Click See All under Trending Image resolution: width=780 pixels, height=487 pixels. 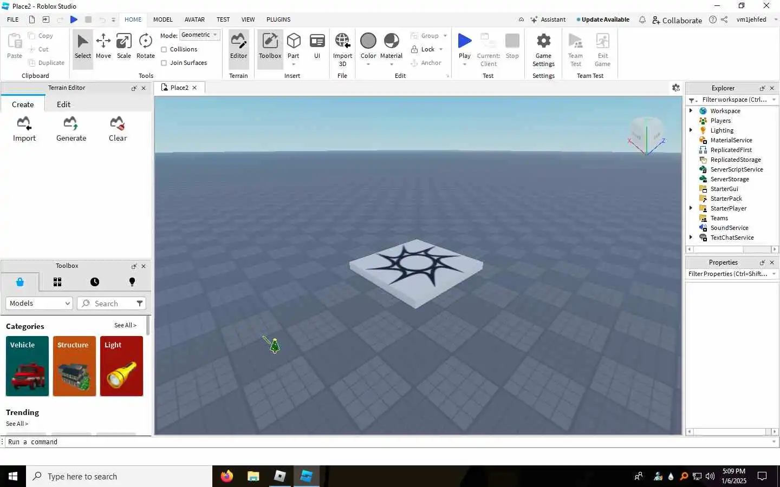click(x=17, y=424)
